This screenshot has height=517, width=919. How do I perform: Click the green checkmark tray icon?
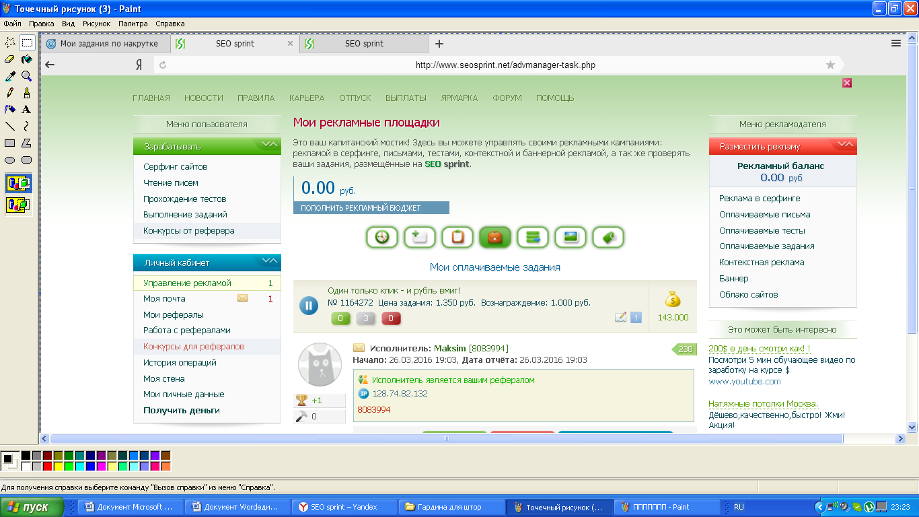[856, 507]
